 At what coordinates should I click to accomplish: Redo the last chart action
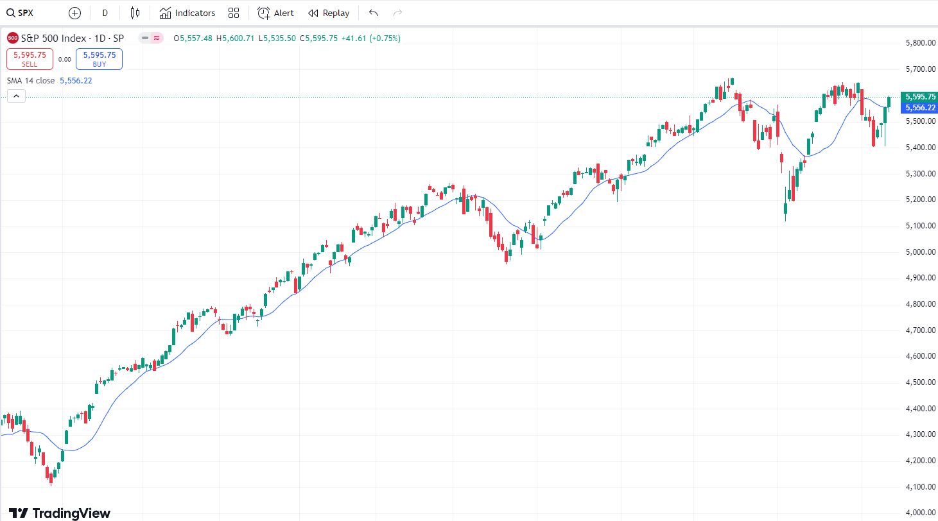(x=397, y=13)
